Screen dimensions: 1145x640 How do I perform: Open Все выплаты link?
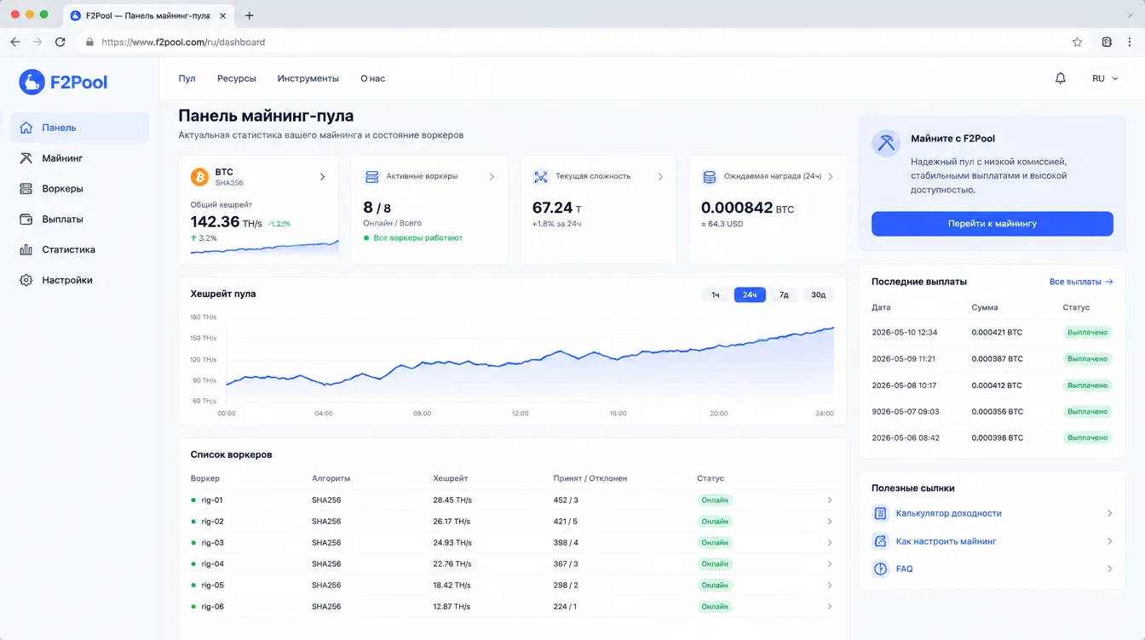(1081, 282)
